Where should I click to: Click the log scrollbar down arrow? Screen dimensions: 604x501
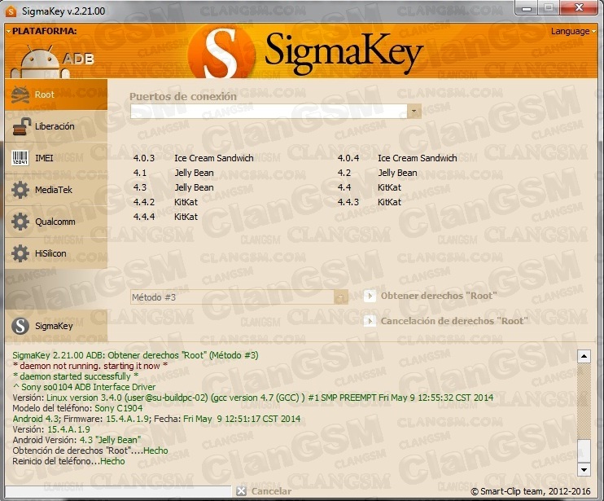pyautogui.click(x=584, y=469)
